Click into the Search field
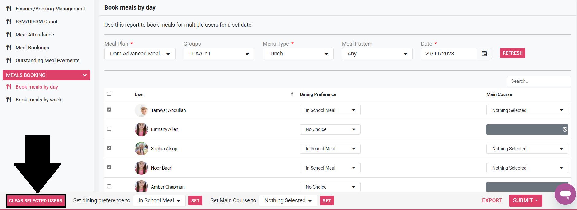 point(539,81)
